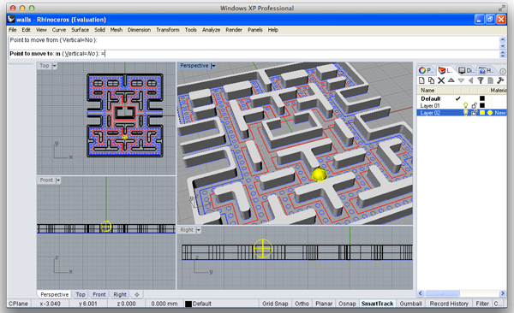Toggle the Layer 02 lock icon
Viewport: 514px width, 313px height.
tap(474, 113)
